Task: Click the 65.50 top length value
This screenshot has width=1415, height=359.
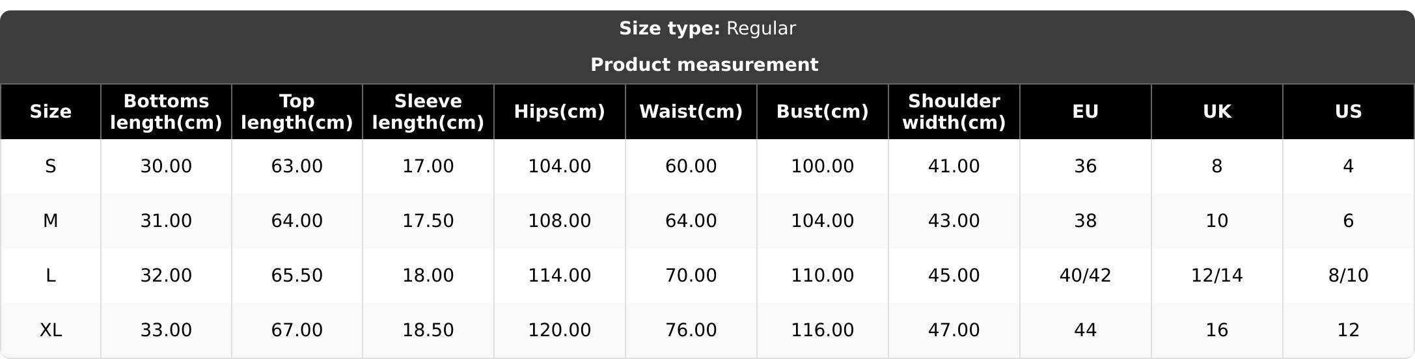Action: coord(297,276)
